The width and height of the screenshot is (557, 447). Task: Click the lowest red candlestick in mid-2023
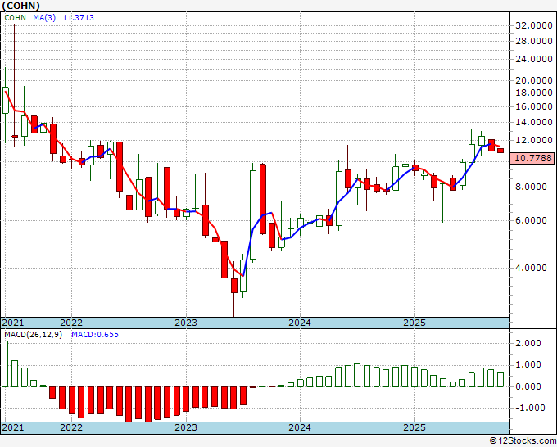pyautogui.click(x=234, y=286)
